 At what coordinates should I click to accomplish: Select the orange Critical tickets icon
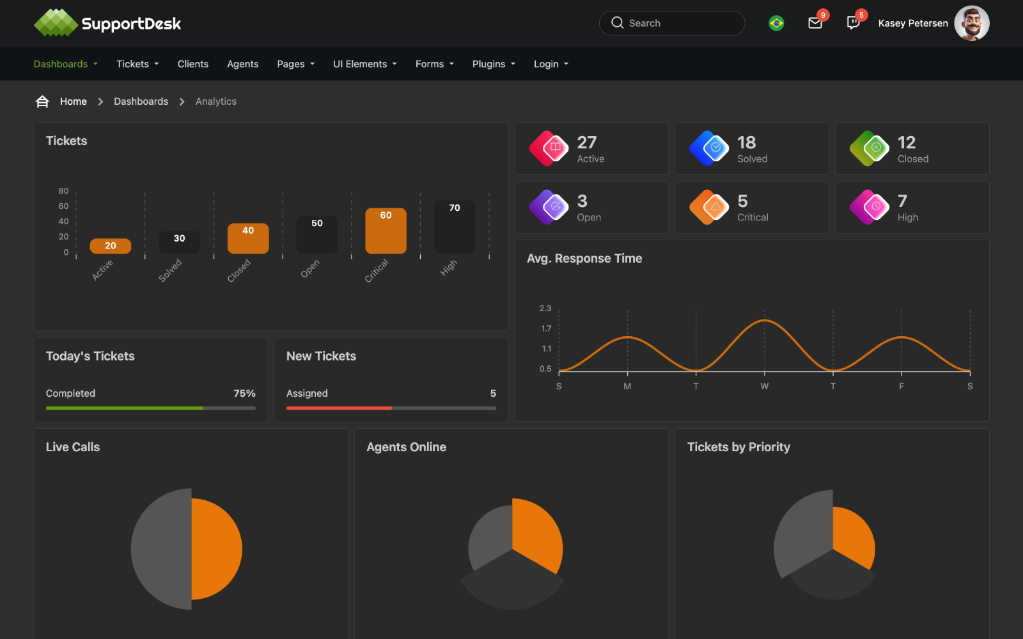point(708,207)
